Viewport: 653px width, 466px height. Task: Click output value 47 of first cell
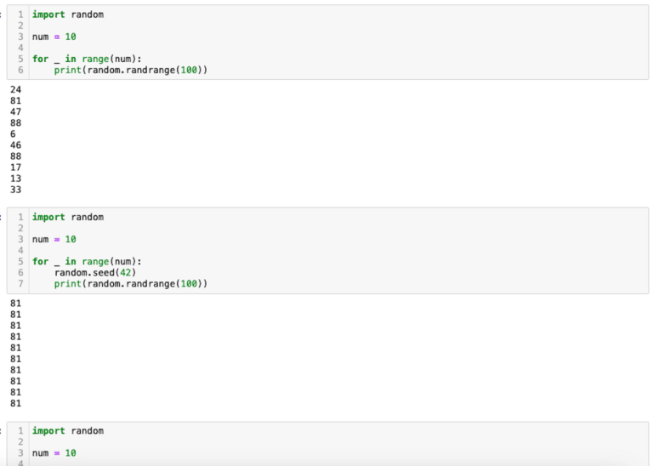point(16,111)
